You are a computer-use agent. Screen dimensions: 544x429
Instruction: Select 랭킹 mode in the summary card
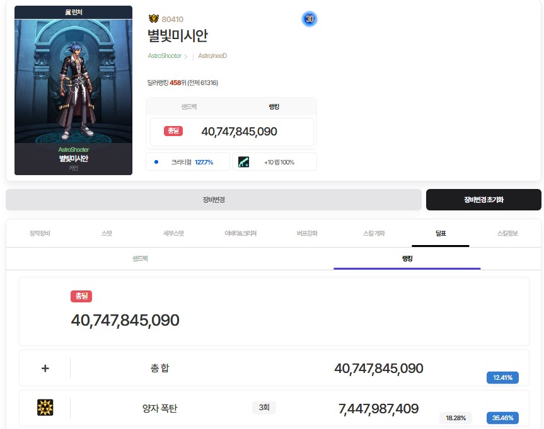[274, 107]
